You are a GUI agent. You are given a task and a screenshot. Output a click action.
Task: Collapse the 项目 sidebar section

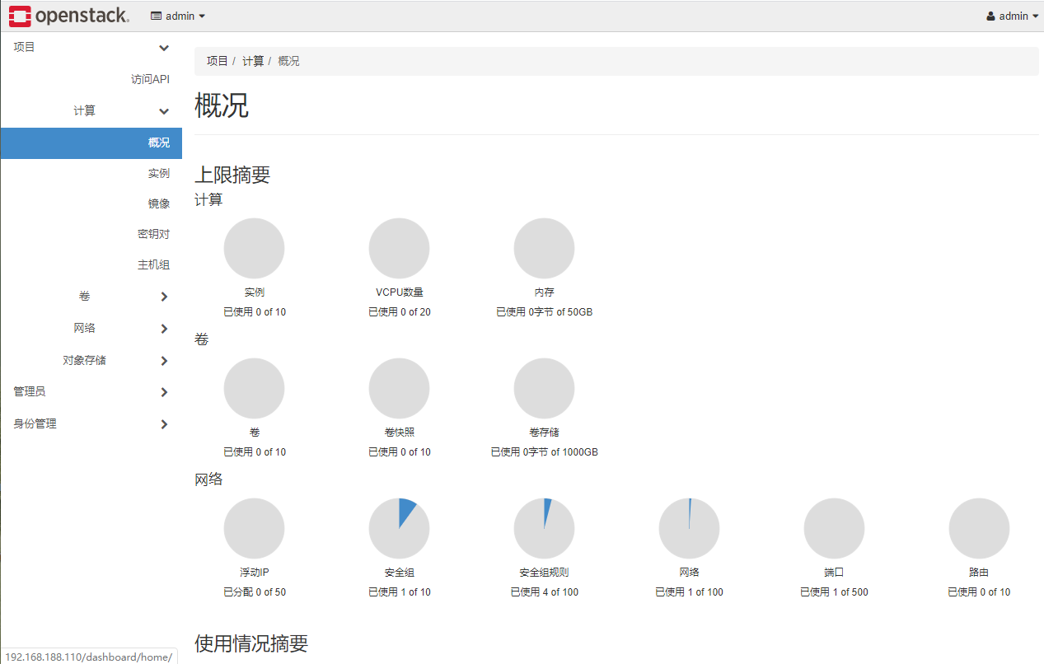click(x=91, y=47)
